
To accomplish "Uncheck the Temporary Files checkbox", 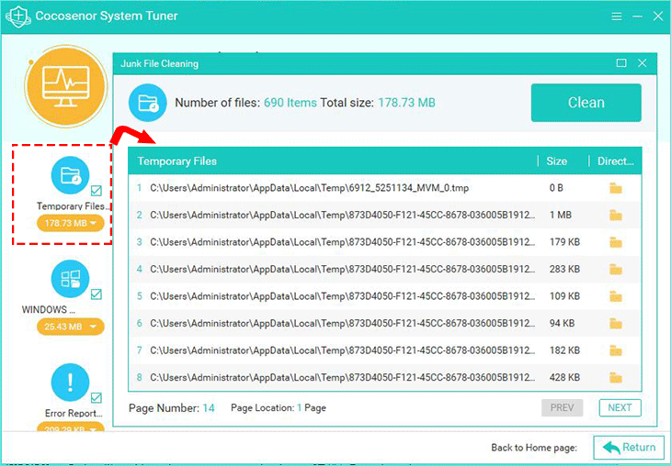I will (97, 190).
